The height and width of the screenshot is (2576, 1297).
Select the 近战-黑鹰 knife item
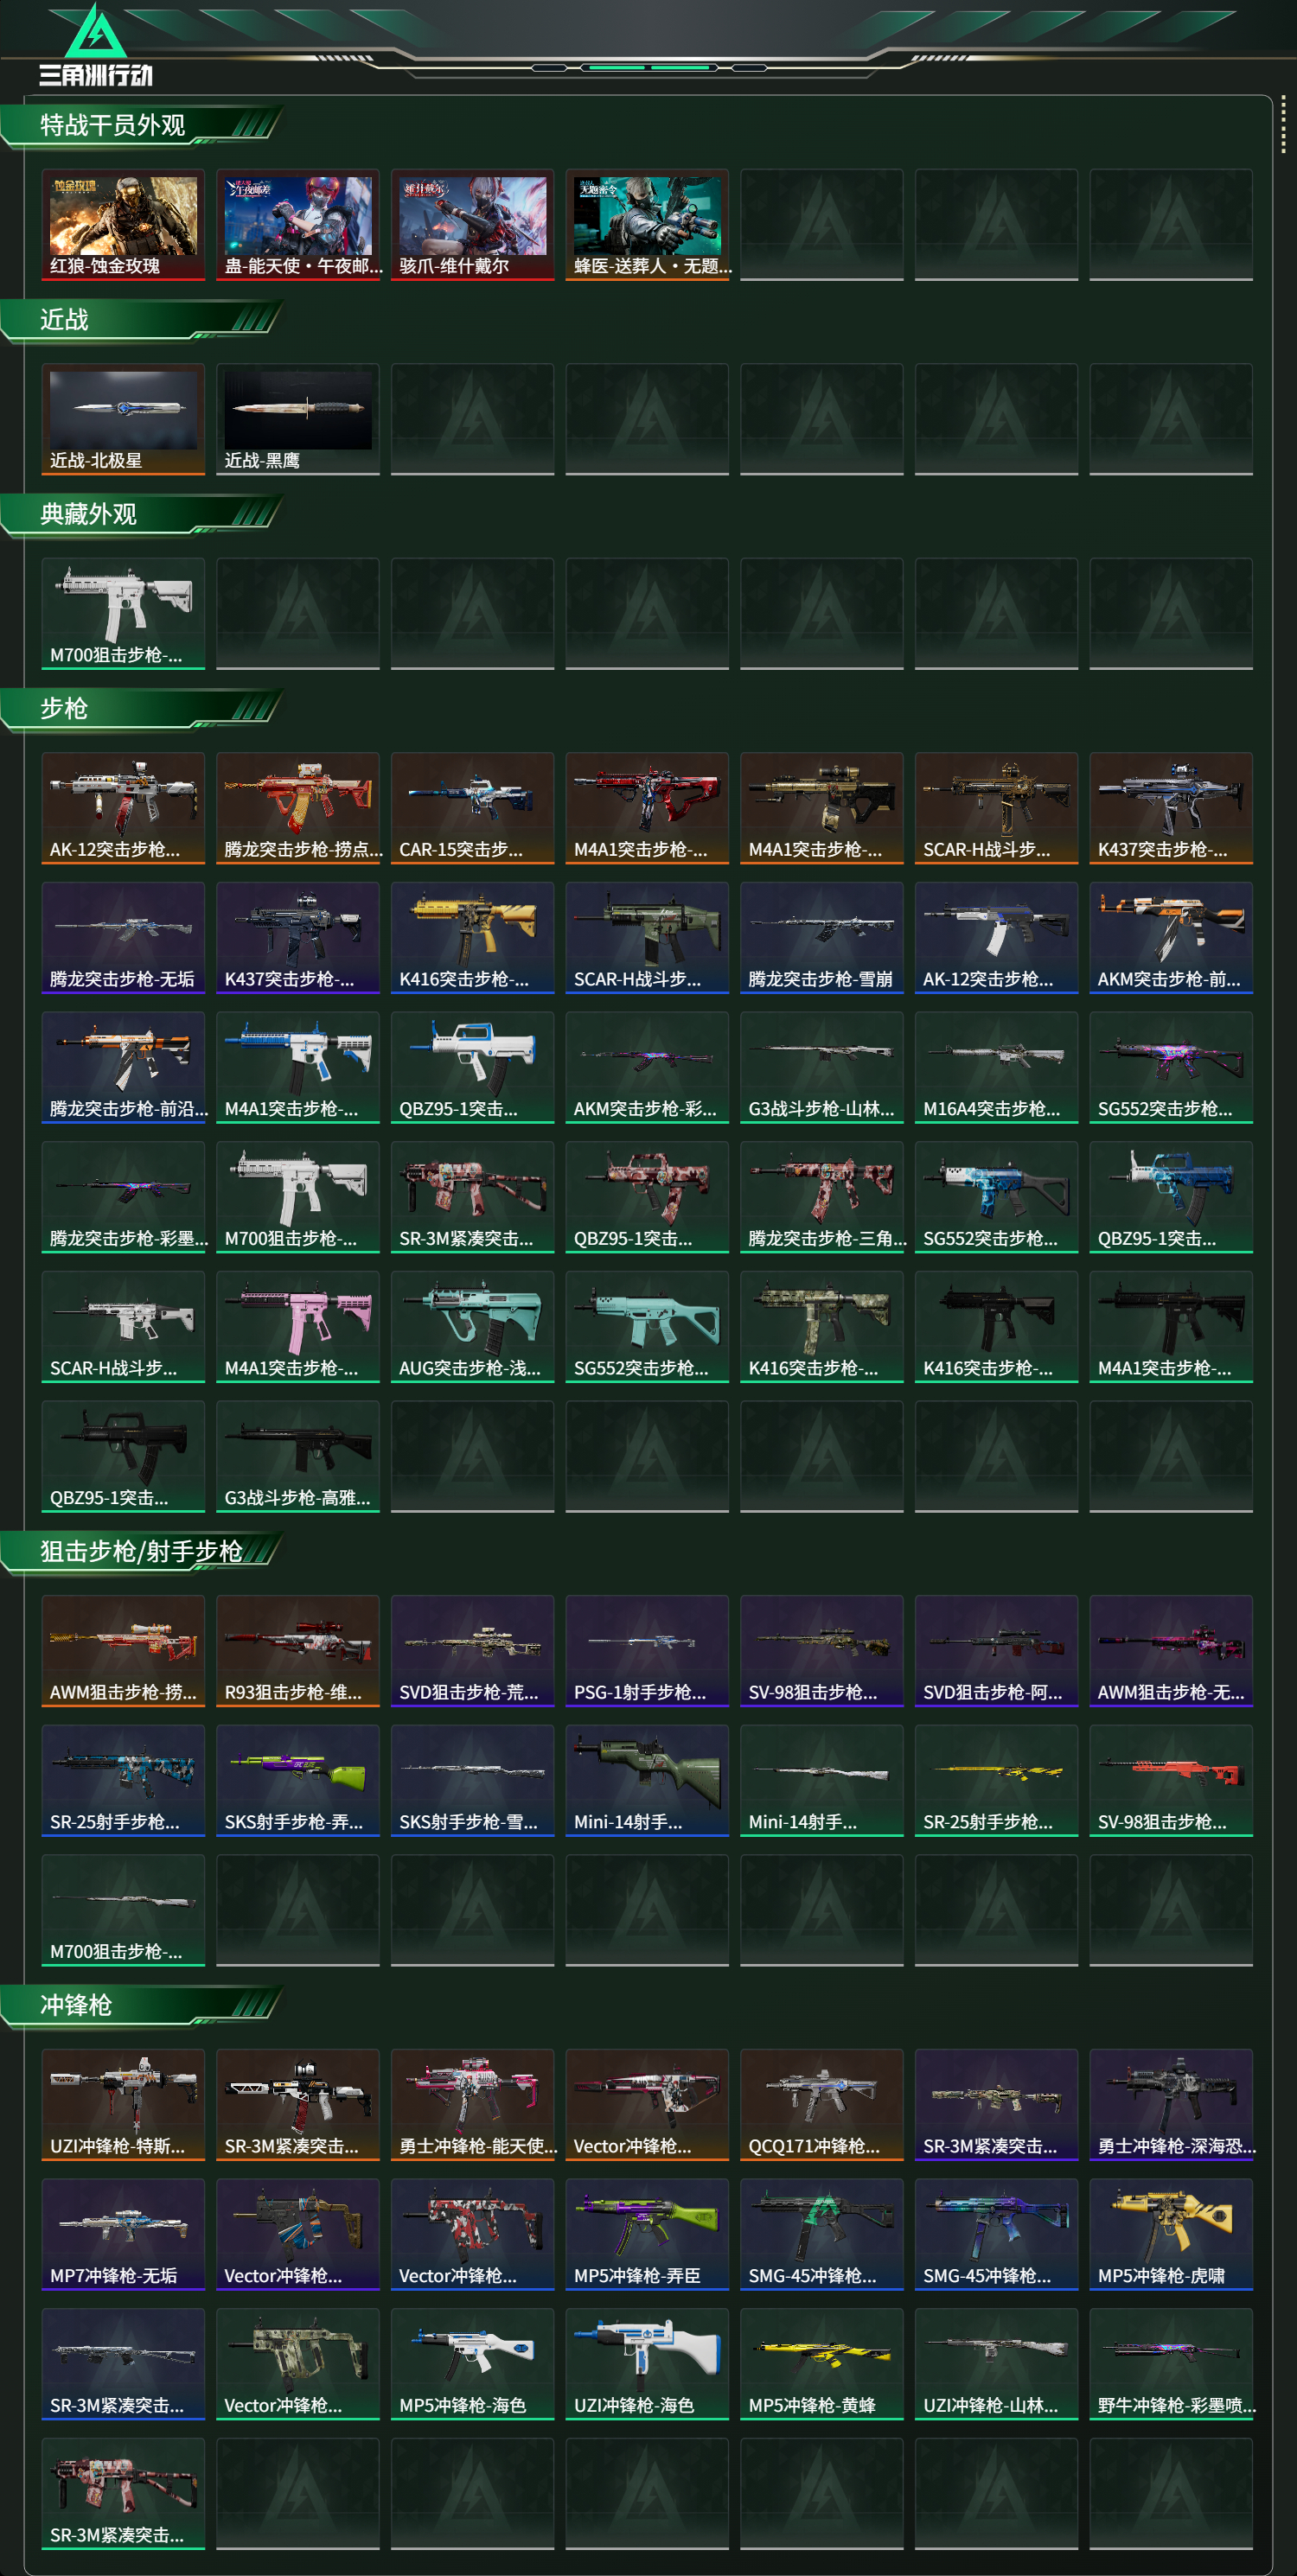click(x=298, y=419)
